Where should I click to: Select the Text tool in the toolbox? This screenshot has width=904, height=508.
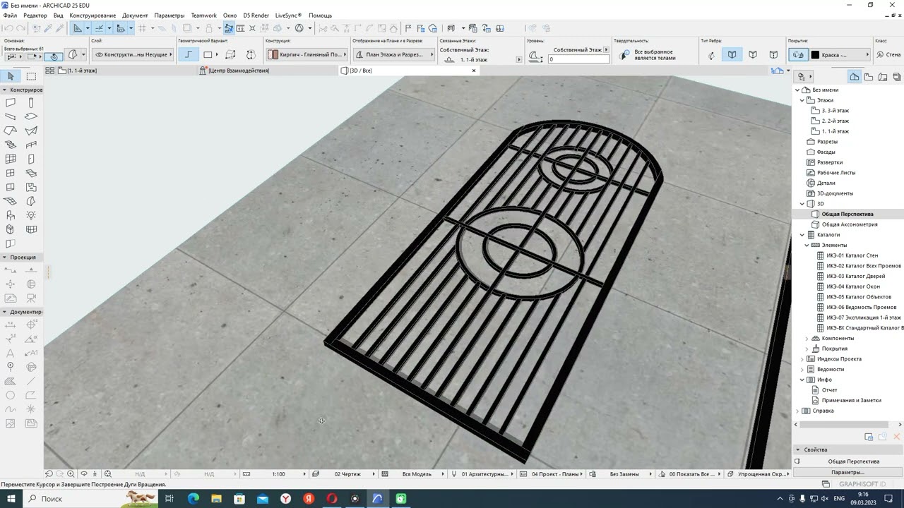tap(11, 353)
